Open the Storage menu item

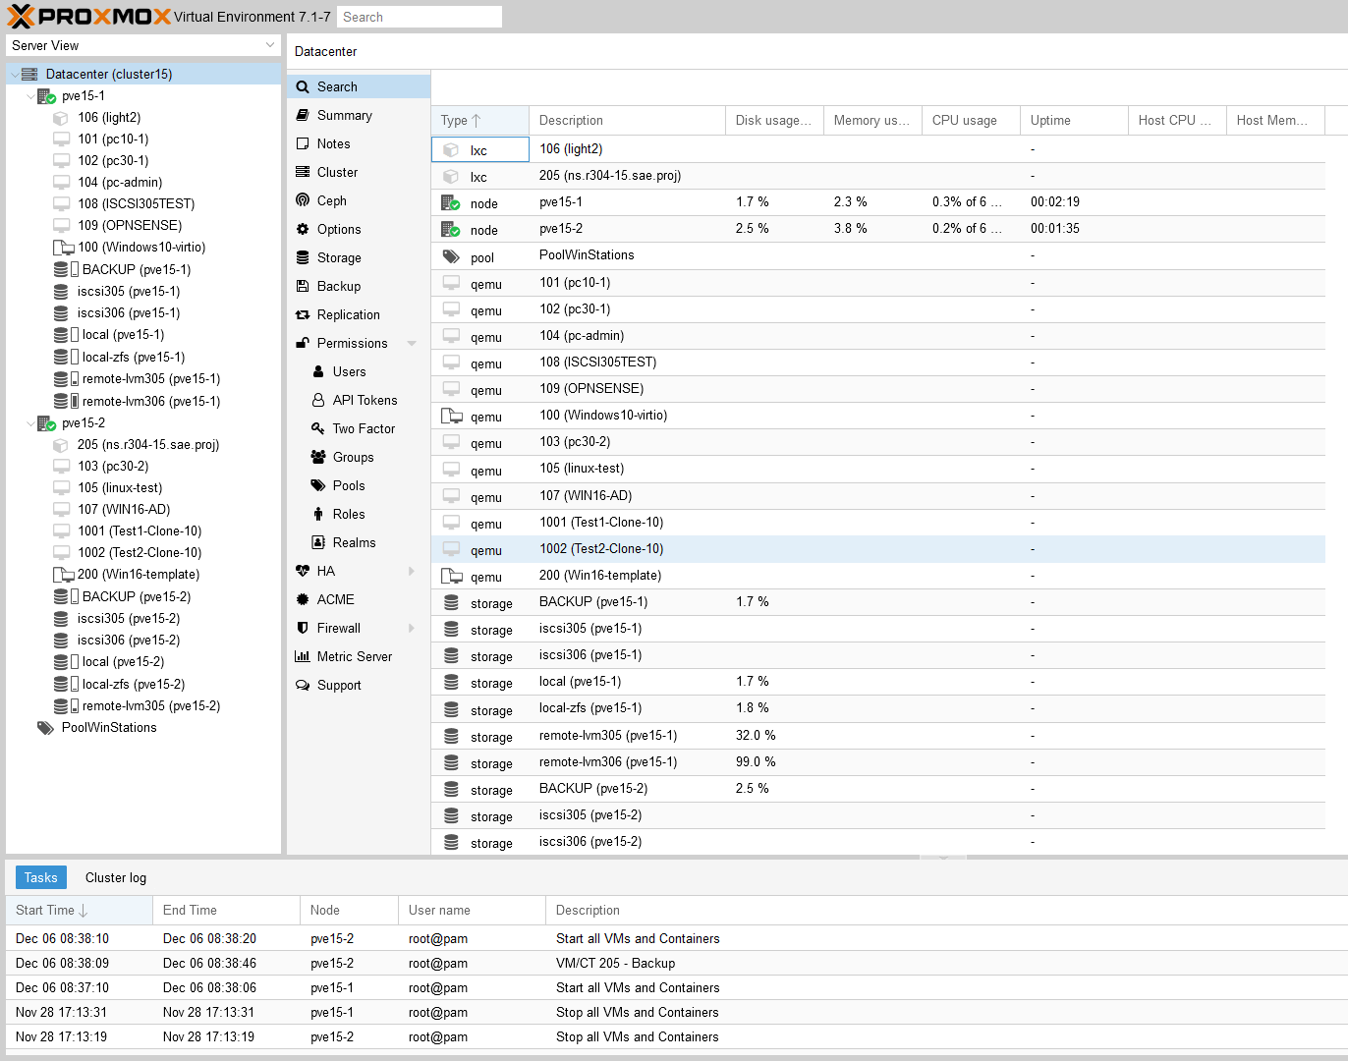[359, 257]
